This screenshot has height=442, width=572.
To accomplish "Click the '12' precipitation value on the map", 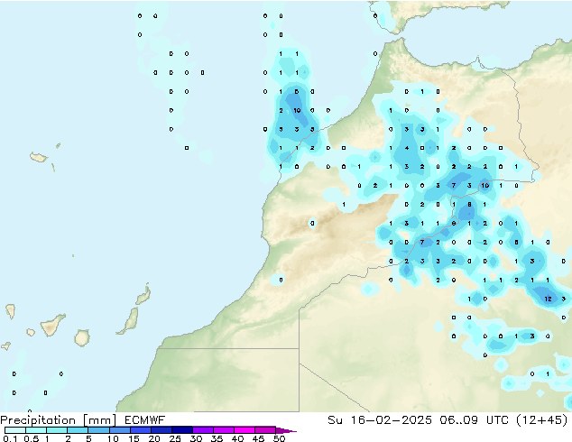I will [x=548, y=299].
